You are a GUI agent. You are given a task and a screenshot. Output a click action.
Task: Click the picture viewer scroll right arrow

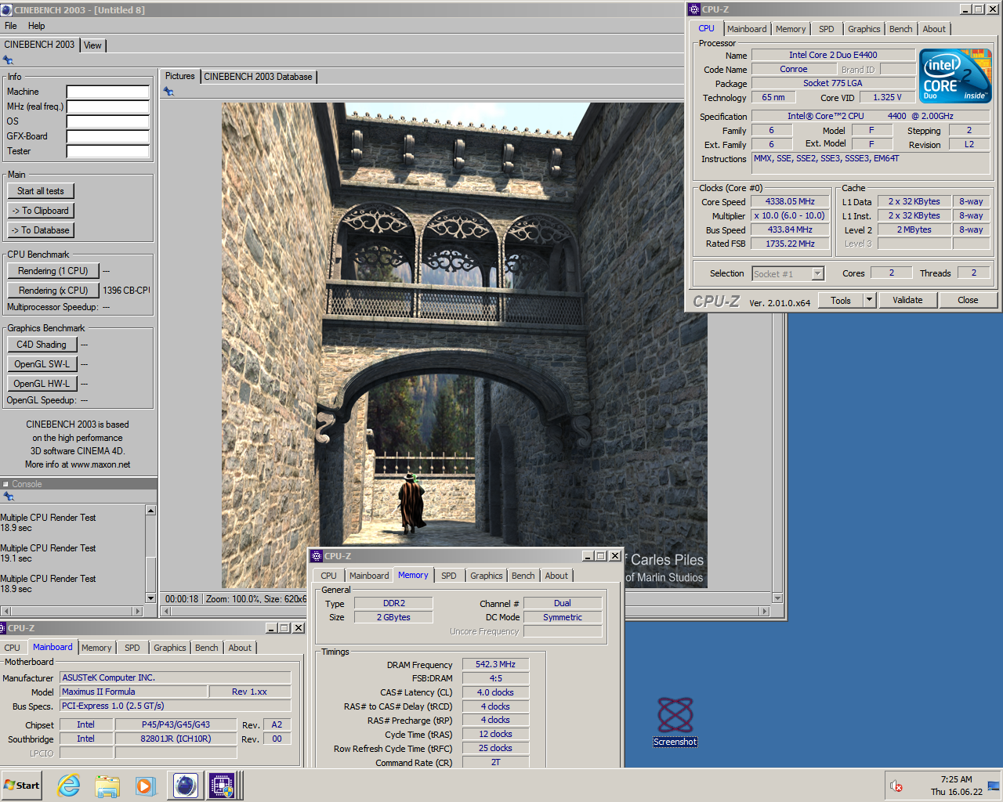tap(766, 611)
